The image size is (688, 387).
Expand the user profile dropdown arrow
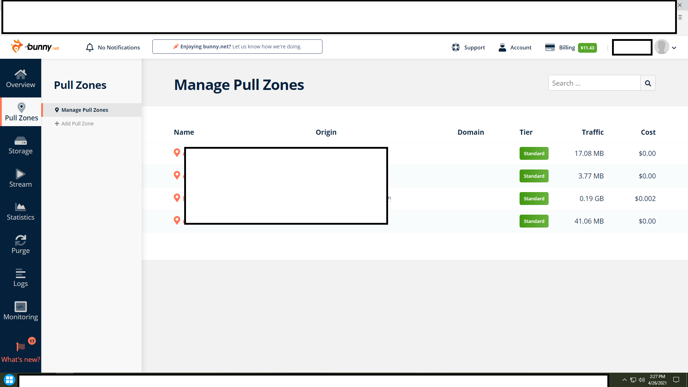(x=674, y=48)
